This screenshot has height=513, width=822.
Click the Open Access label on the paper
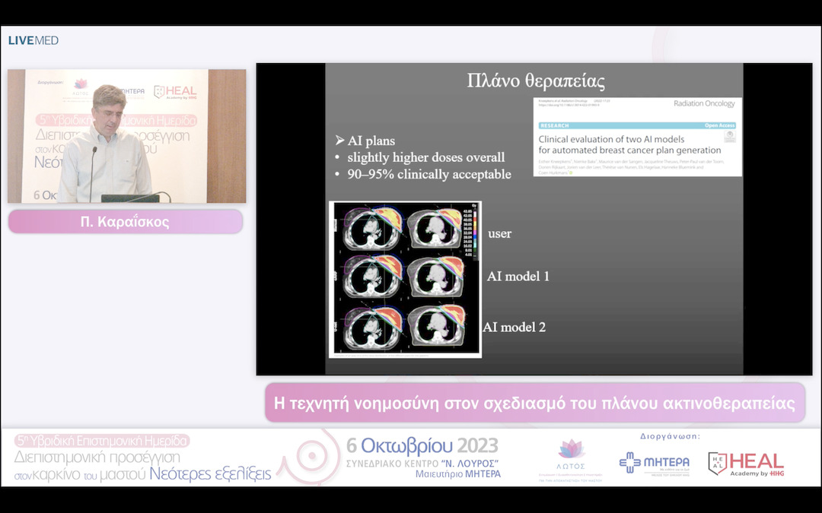[719, 125]
